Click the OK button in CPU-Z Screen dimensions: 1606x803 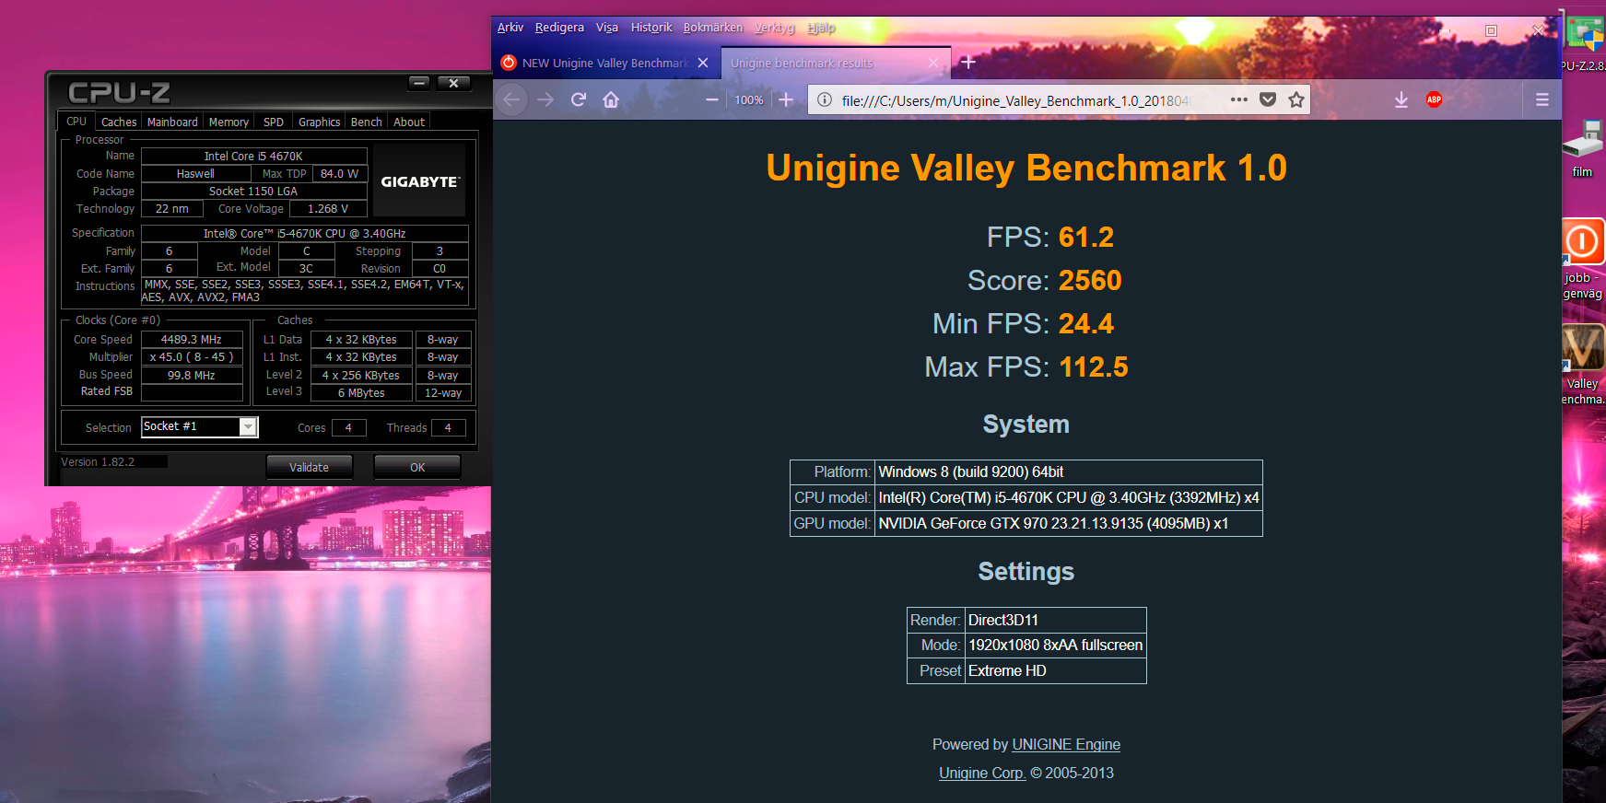(x=417, y=467)
